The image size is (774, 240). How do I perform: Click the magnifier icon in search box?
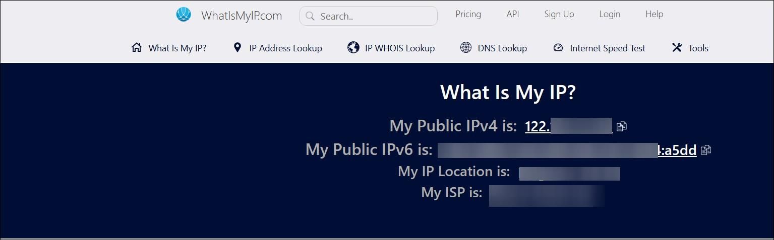310,16
